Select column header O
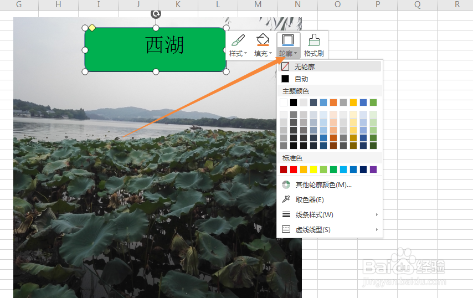The height and width of the screenshot is (298, 473). [337, 4]
